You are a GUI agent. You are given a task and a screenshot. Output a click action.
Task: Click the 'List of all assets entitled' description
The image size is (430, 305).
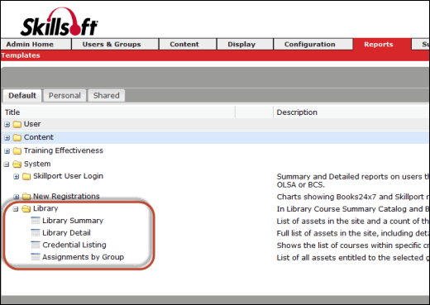click(353, 258)
